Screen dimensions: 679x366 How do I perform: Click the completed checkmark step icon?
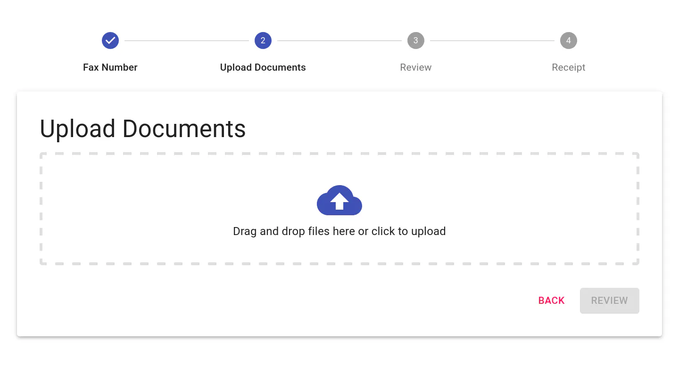[x=110, y=41]
